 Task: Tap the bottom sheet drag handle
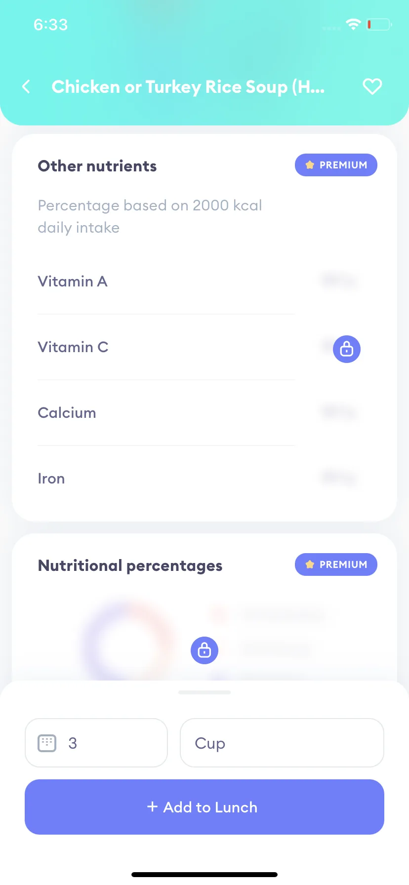204,692
